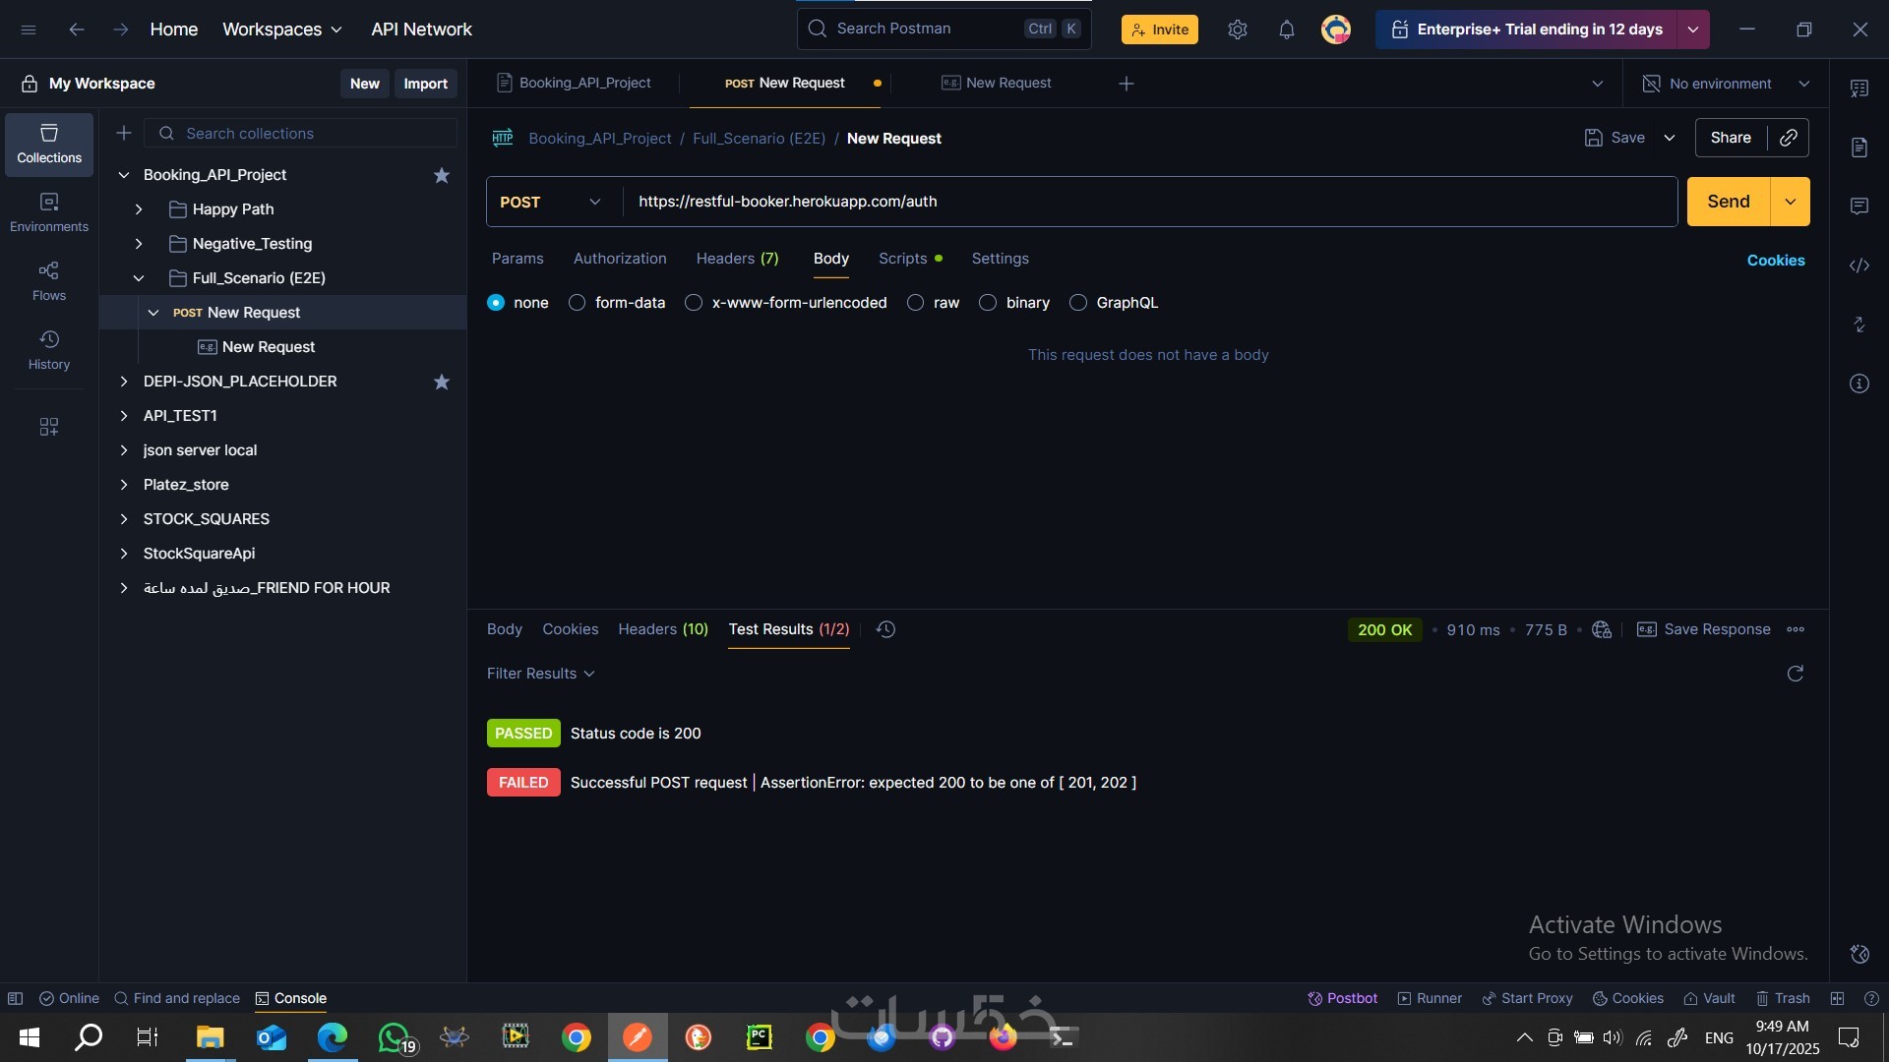Click the notifications bell icon
1889x1062 pixels.
coord(1286,29)
